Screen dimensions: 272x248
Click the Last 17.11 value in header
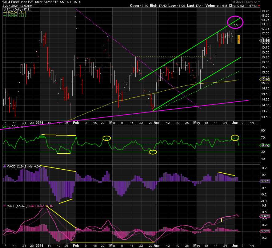(195, 6)
